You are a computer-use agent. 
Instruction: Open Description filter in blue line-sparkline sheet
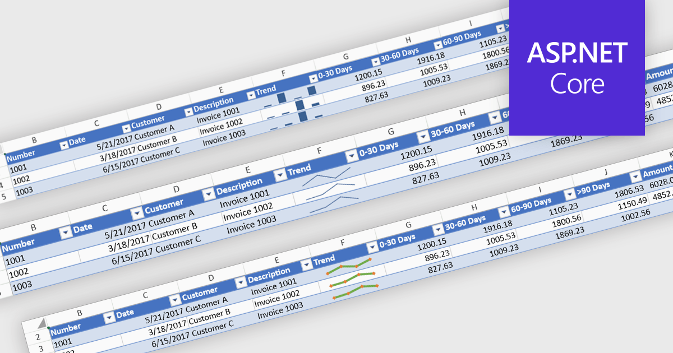pyautogui.click(x=280, y=175)
